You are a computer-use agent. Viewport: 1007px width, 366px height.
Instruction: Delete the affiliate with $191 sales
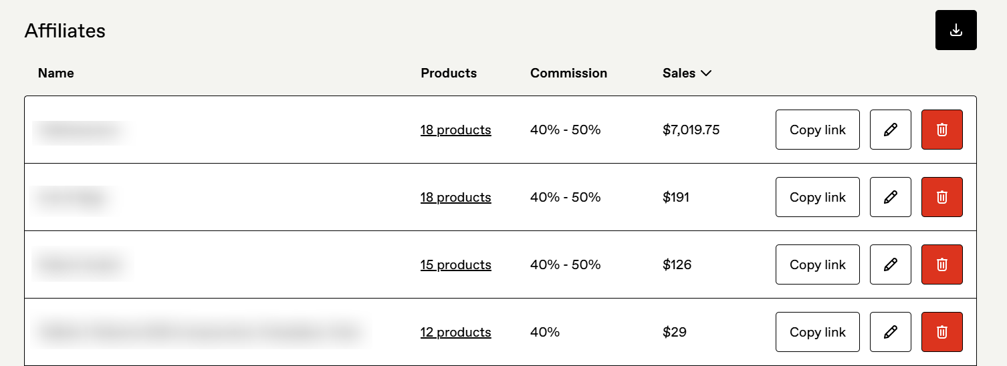point(941,197)
